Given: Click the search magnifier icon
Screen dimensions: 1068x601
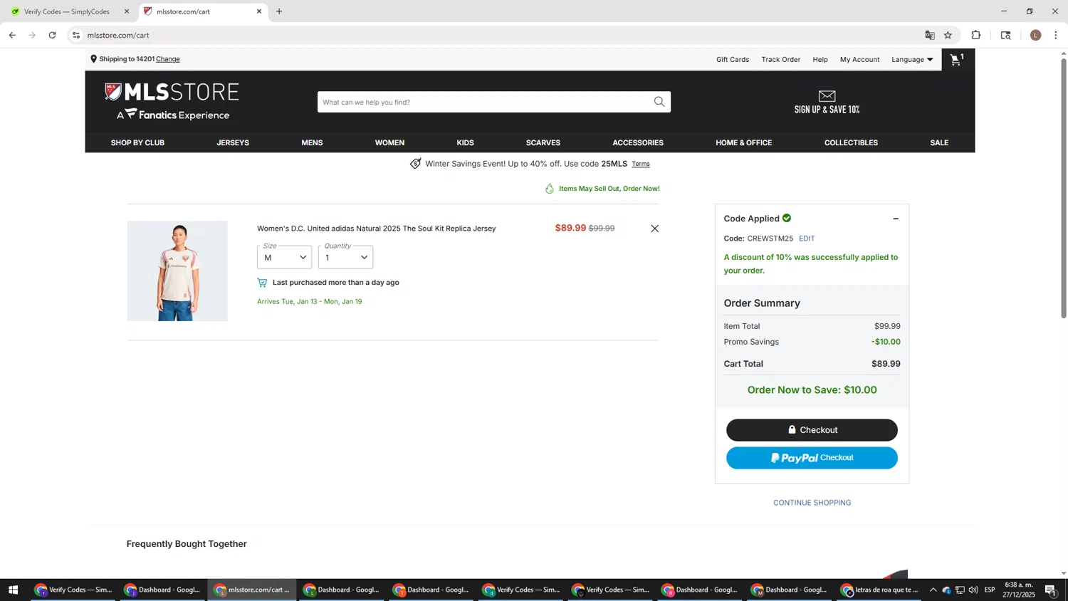Looking at the screenshot, I should click(659, 102).
